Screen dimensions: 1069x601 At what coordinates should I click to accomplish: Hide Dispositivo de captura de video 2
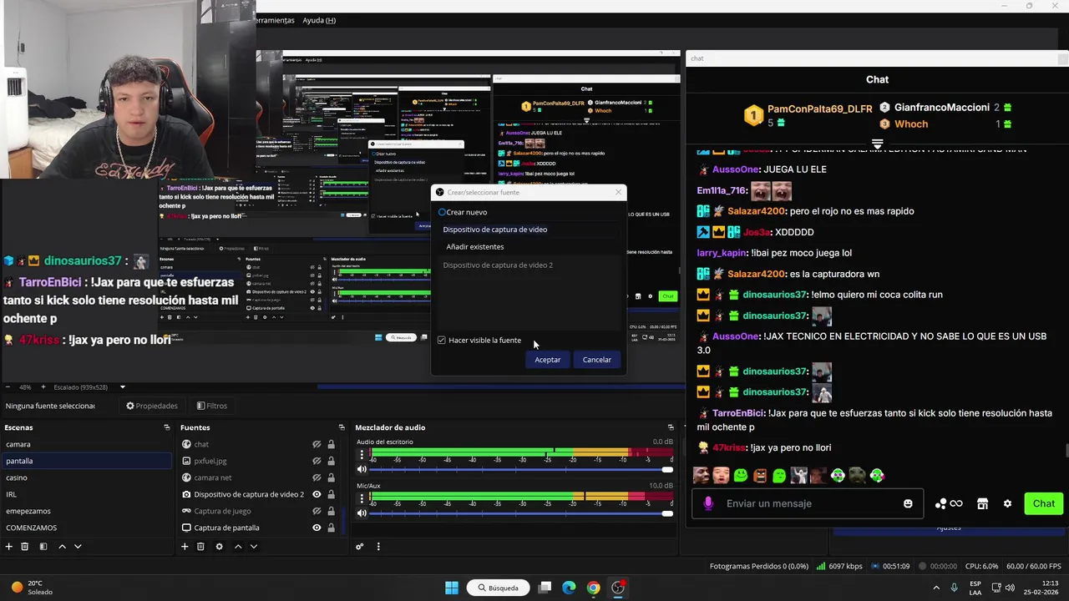tap(317, 494)
